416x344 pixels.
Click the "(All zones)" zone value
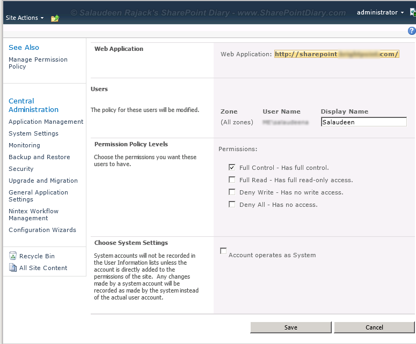tap(237, 122)
